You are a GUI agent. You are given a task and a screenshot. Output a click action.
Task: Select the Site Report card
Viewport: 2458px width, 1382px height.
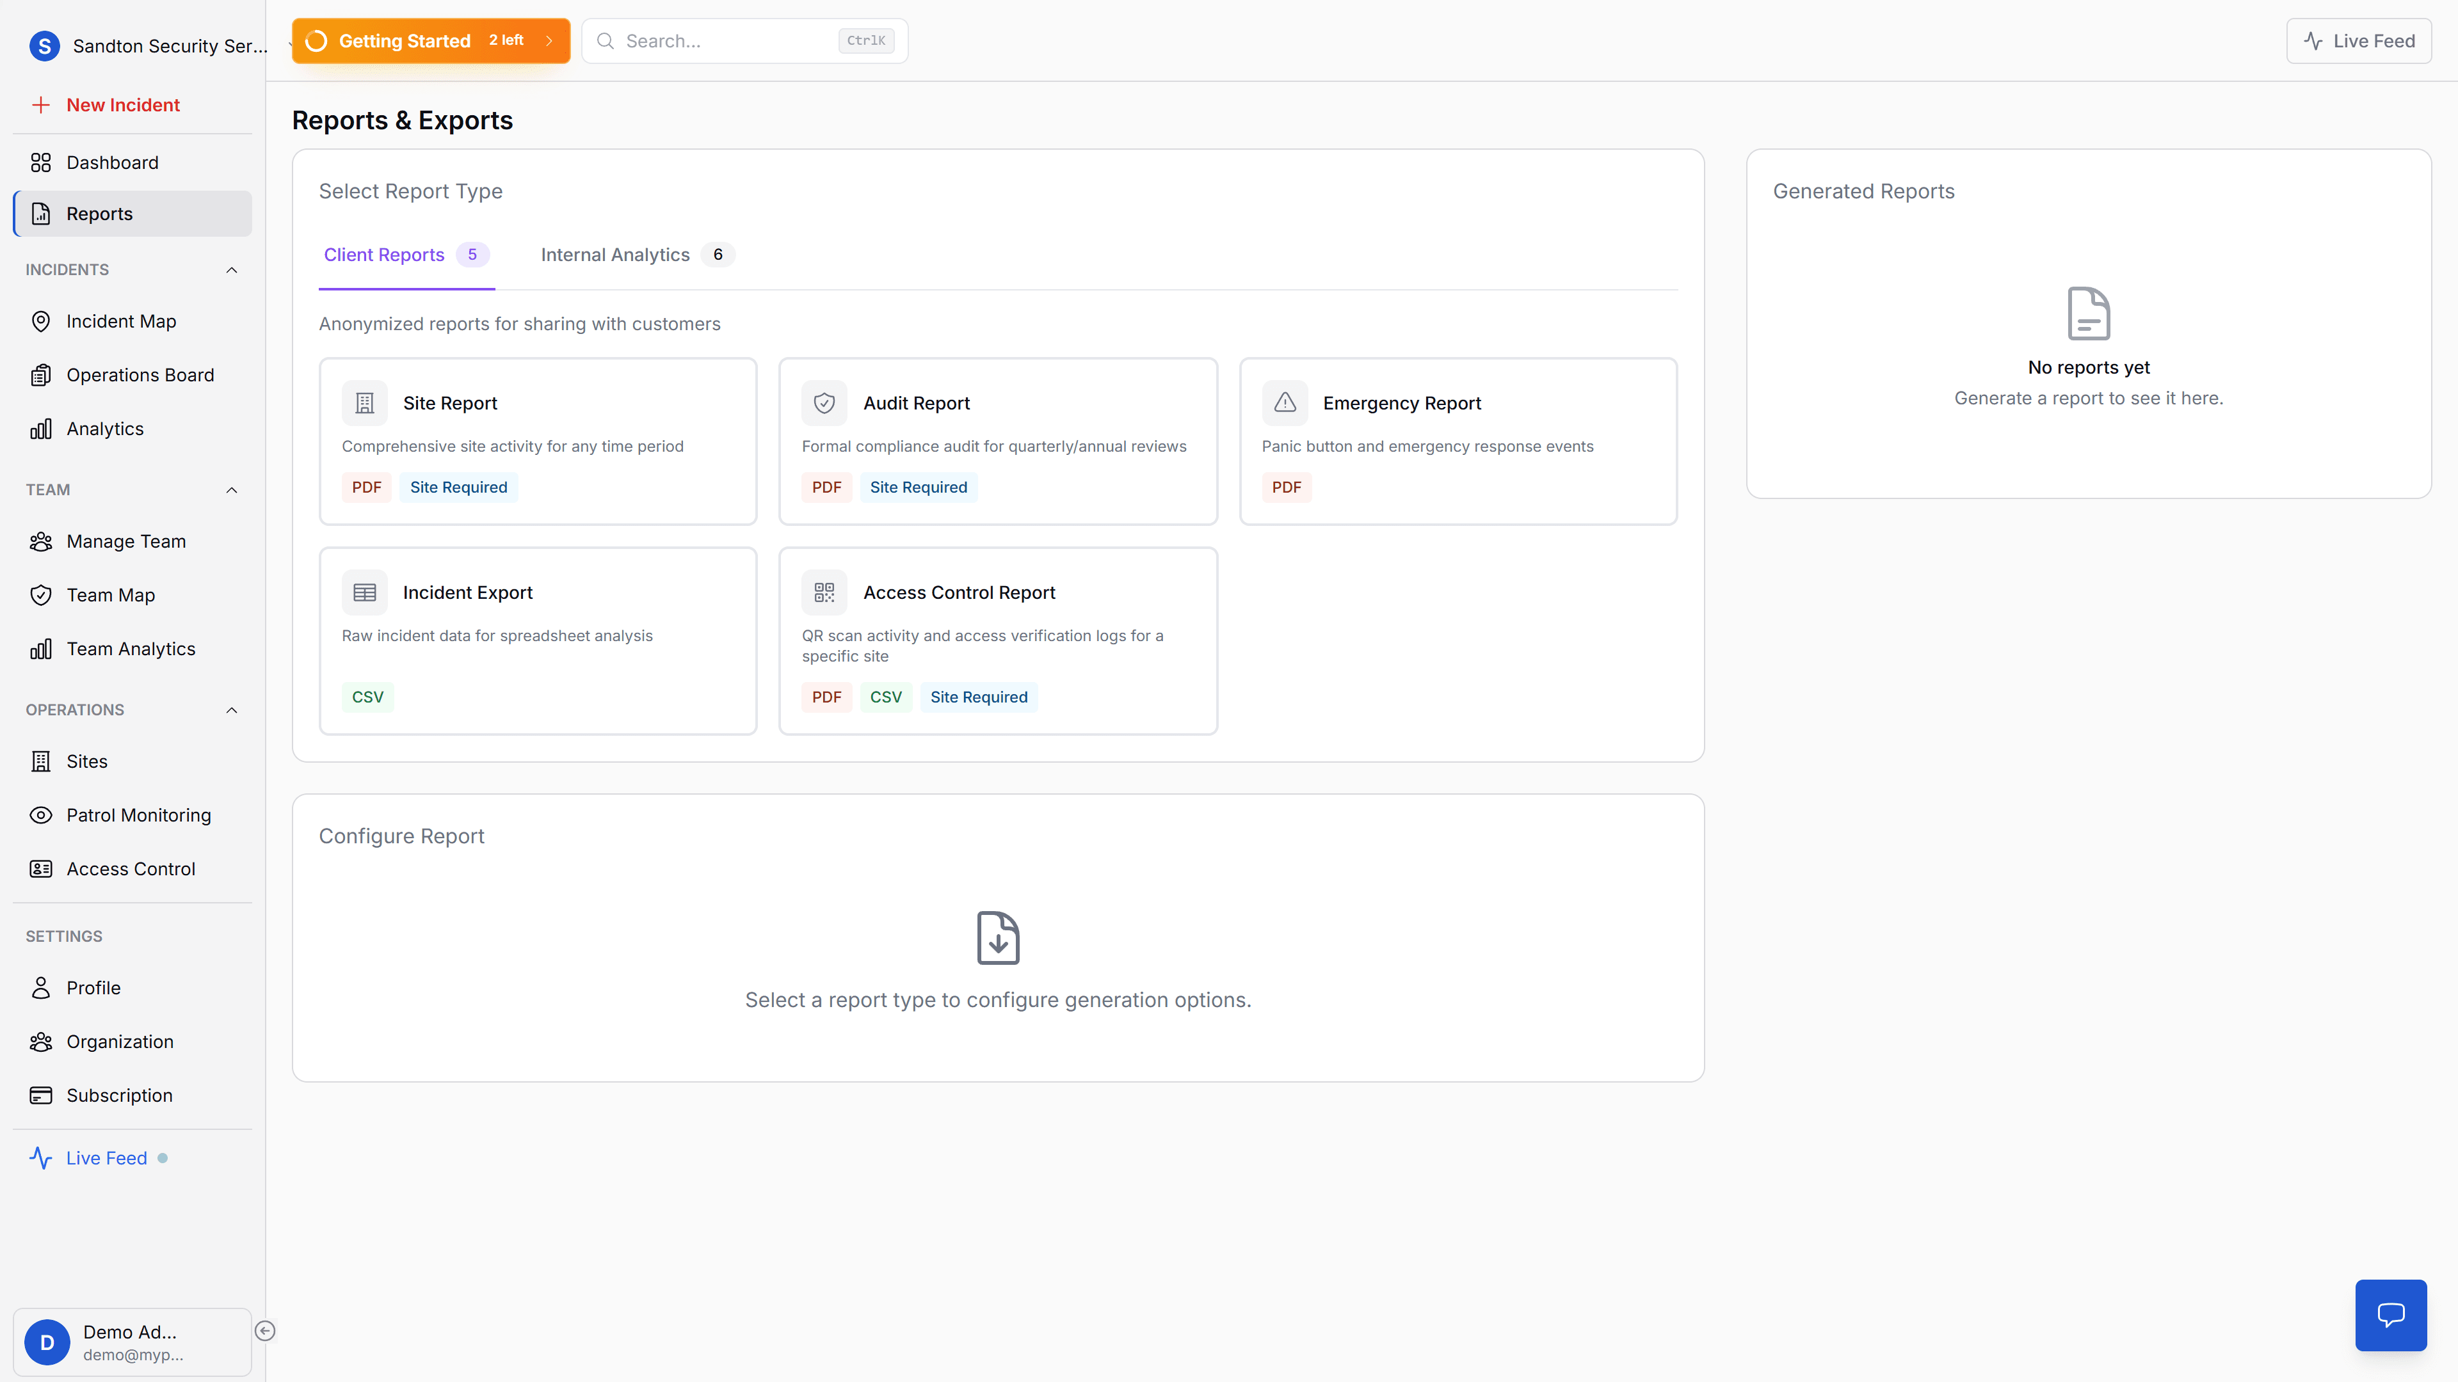click(x=538, y=441)
